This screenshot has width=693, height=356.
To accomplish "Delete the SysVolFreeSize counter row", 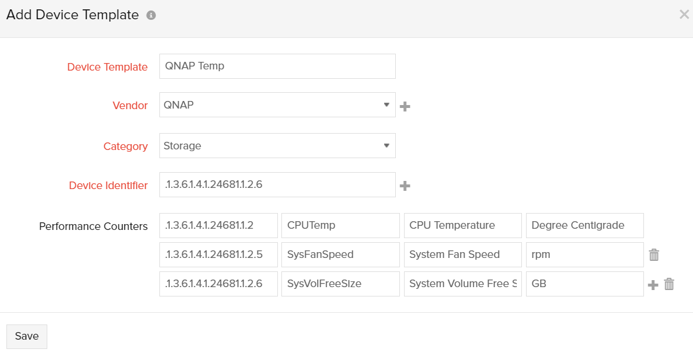I will coord(669,284).
